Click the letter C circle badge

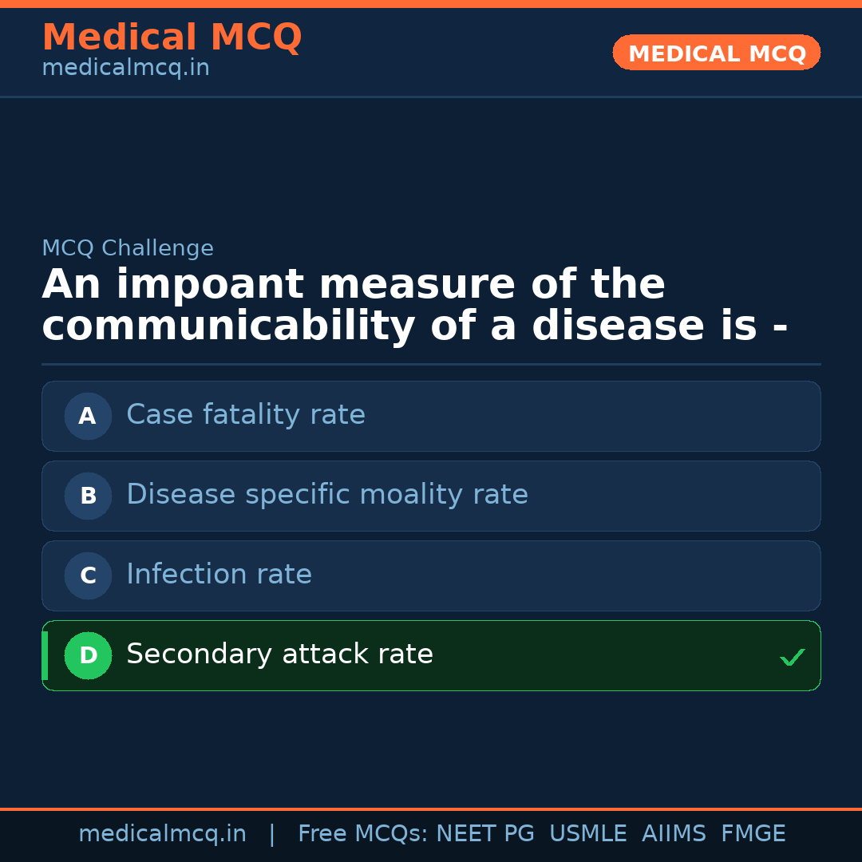click(88, 575)
